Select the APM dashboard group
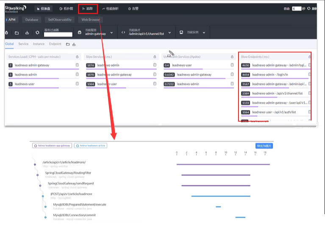This screenshot has width=325, height=226. (x=11, y=19)
